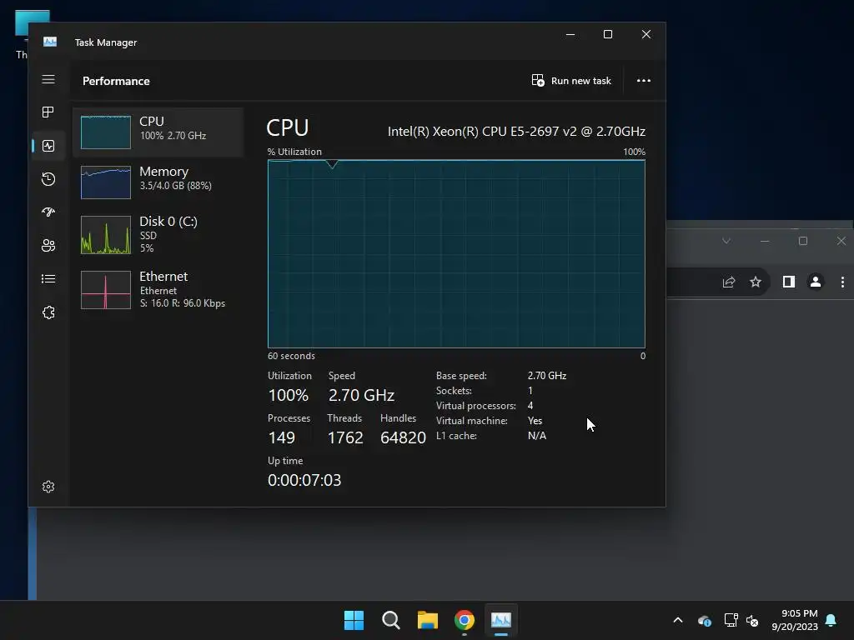Click the L1 cache N/A value
The image size is (854, 640).
pos(536,435)
